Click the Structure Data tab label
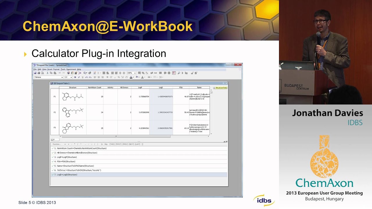This screenshot has width=372, height=209. click(221, 88)
